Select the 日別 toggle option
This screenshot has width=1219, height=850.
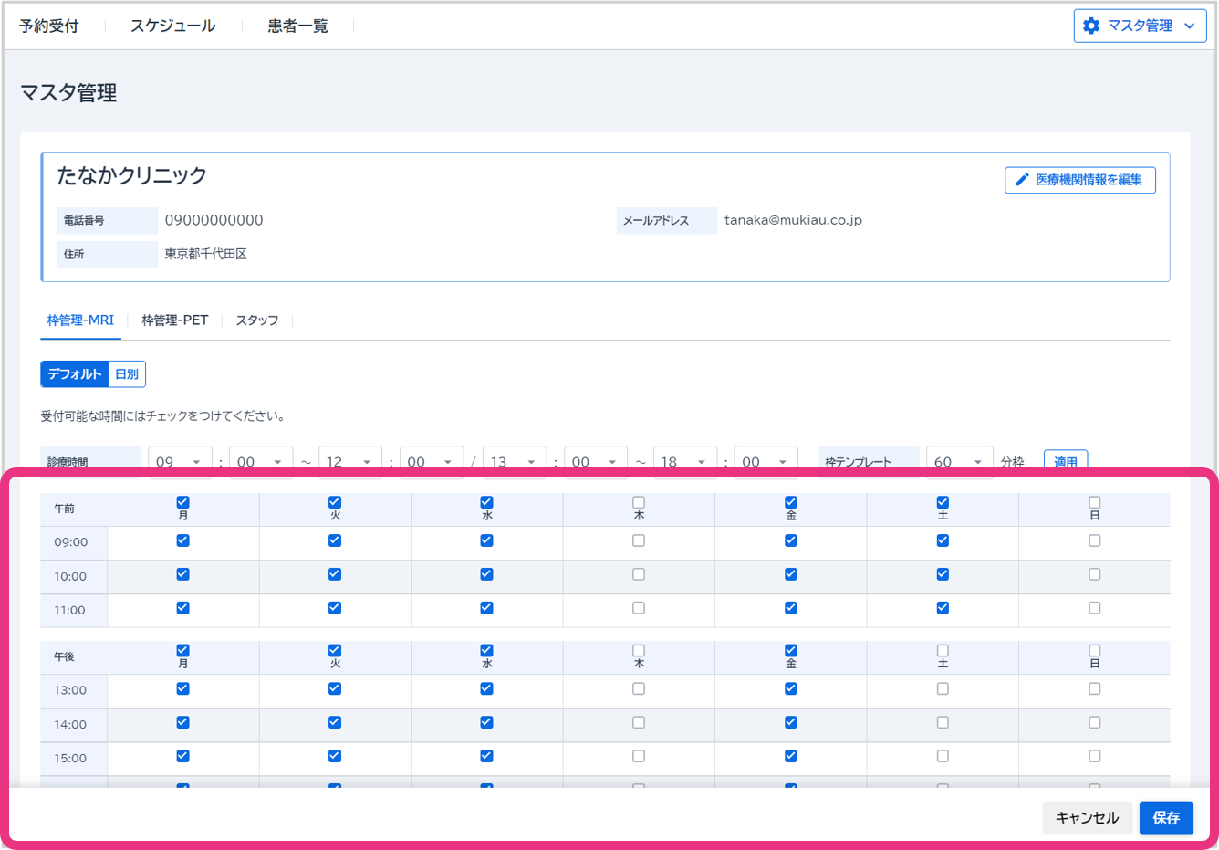(x=127, y=374)
